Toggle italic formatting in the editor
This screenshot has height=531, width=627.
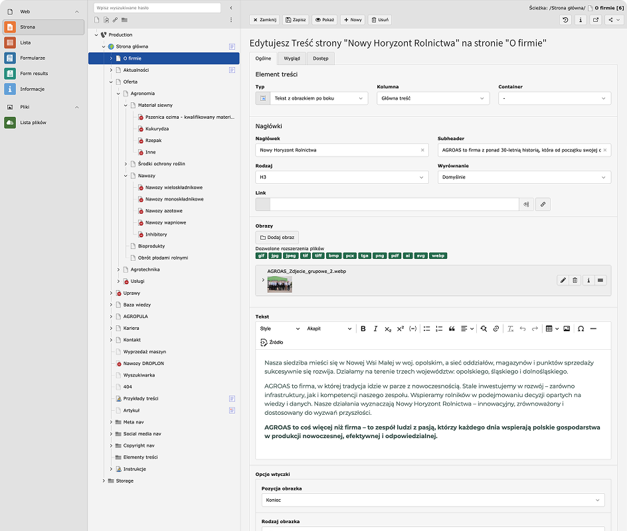(x=375, y=329)
